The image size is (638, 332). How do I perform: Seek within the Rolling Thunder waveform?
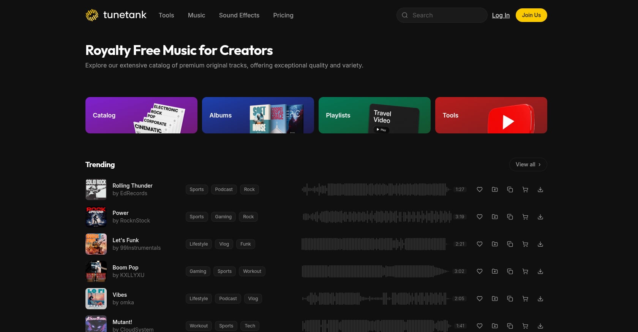point(376,189)
